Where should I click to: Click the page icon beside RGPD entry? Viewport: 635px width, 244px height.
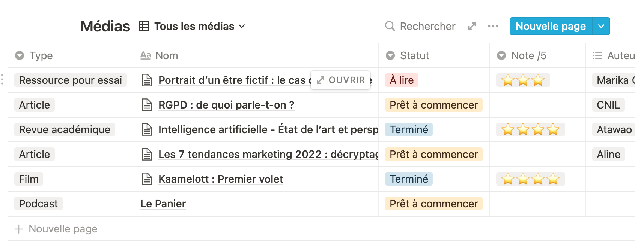(x=147, y=105)
